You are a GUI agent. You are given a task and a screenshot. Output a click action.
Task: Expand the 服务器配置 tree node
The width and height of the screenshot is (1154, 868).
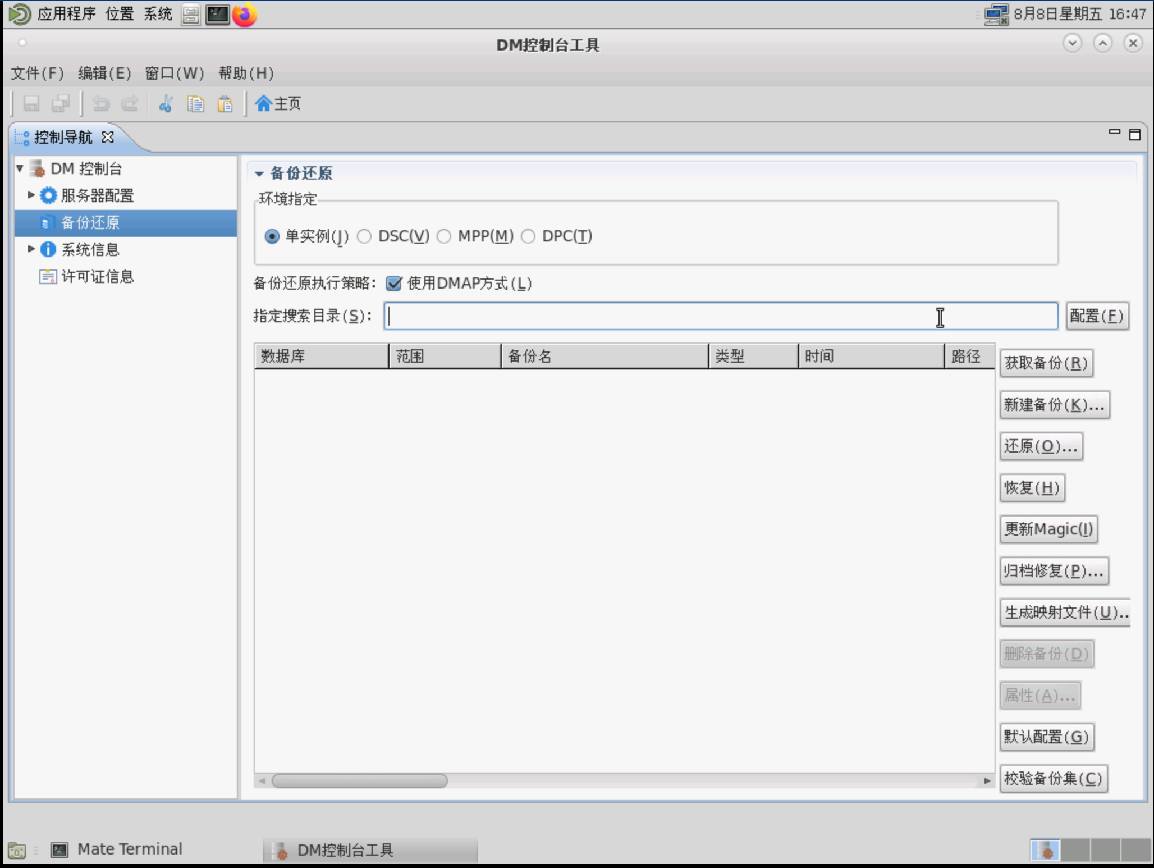point(31,195)
